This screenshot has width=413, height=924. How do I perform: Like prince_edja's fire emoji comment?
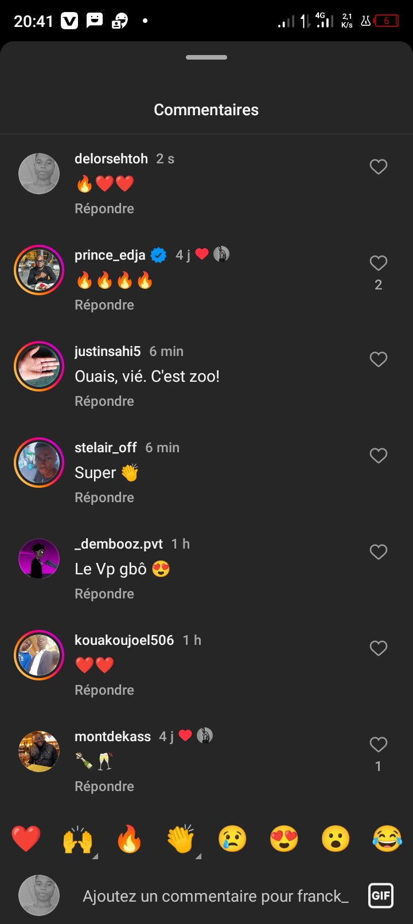pyautogui.click(x=378, y=263)
